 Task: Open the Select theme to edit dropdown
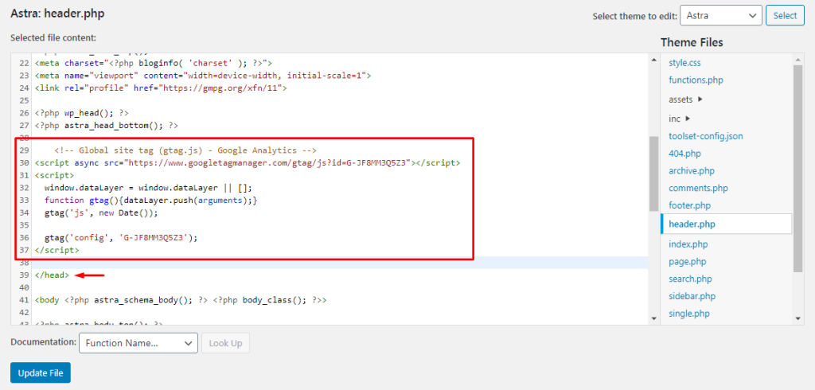pos(720,16)
